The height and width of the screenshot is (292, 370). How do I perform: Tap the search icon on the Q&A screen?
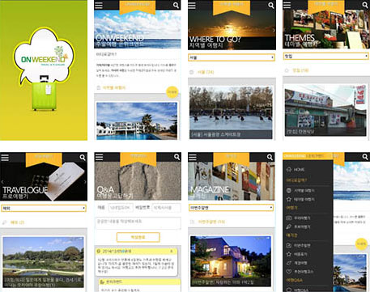[x=176, y=157]
